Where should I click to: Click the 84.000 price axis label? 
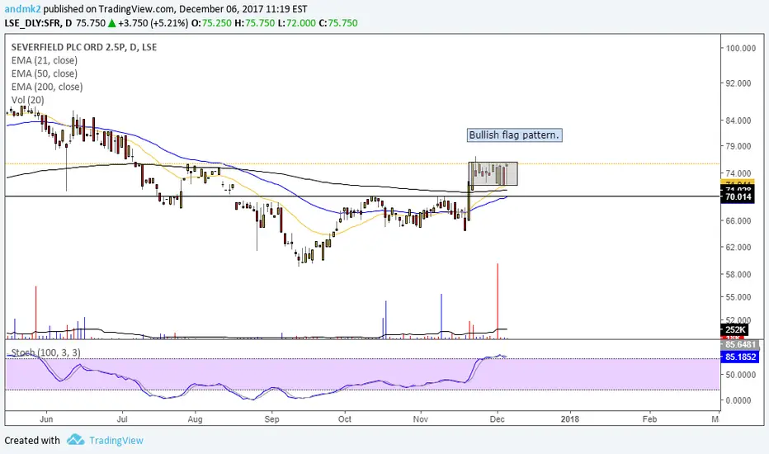tap(738, 121)
